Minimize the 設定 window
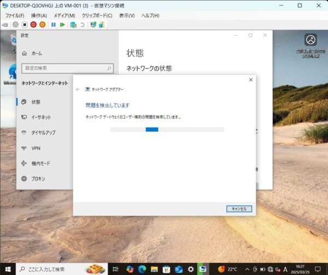Viewport: 328px width, 275px height. click(x=236, y=36)
